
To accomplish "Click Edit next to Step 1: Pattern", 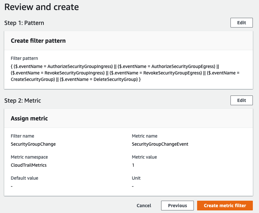I will (x=241, y=23).
